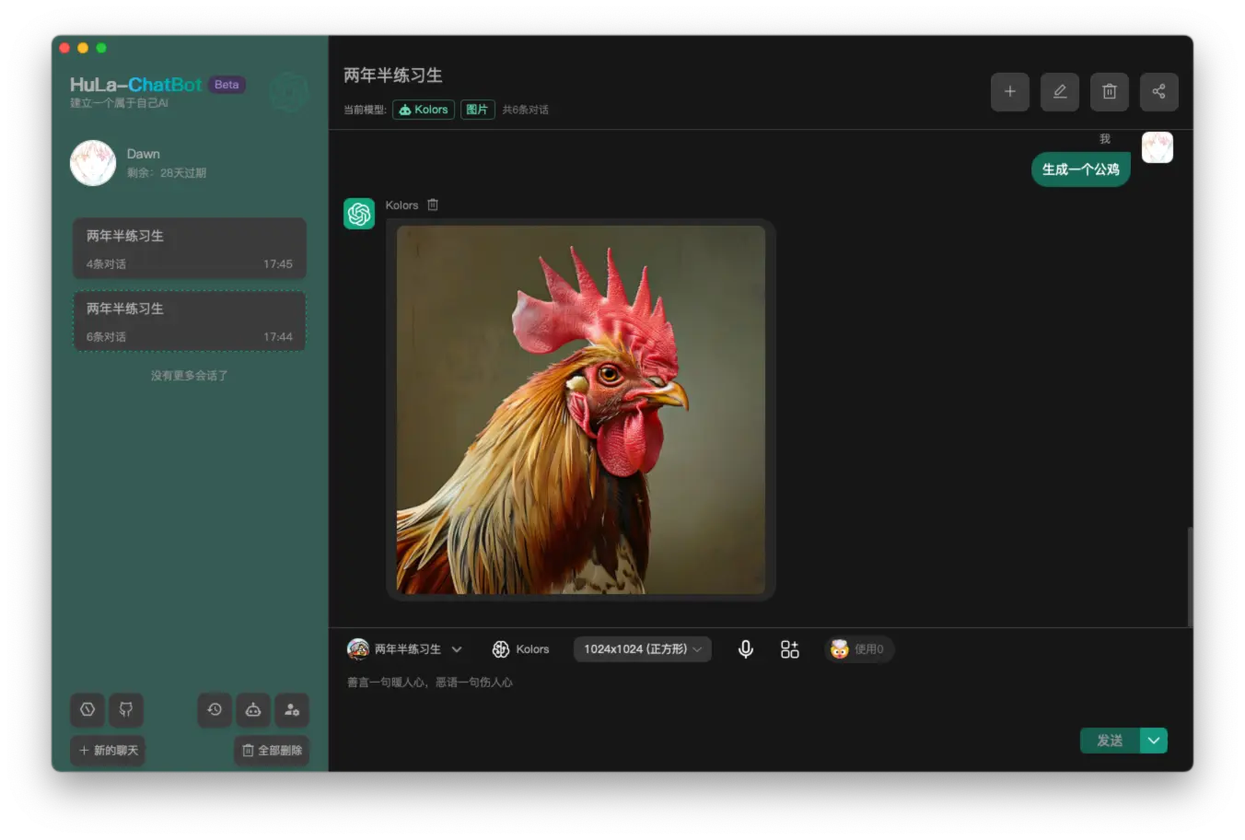The width and height of the screenshot is (1245, 840).
Task: Click the 全部删除 button
Action: [272, 751]
